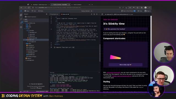The image size is (176, 99).
Task: Click the browser profile avatar icon
Action: pyautogui.click(x=145, y=7)
